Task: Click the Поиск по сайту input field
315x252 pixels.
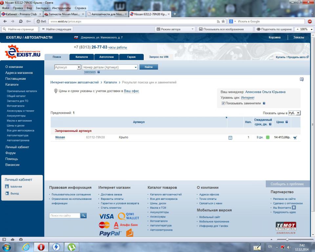Action: 65,216
